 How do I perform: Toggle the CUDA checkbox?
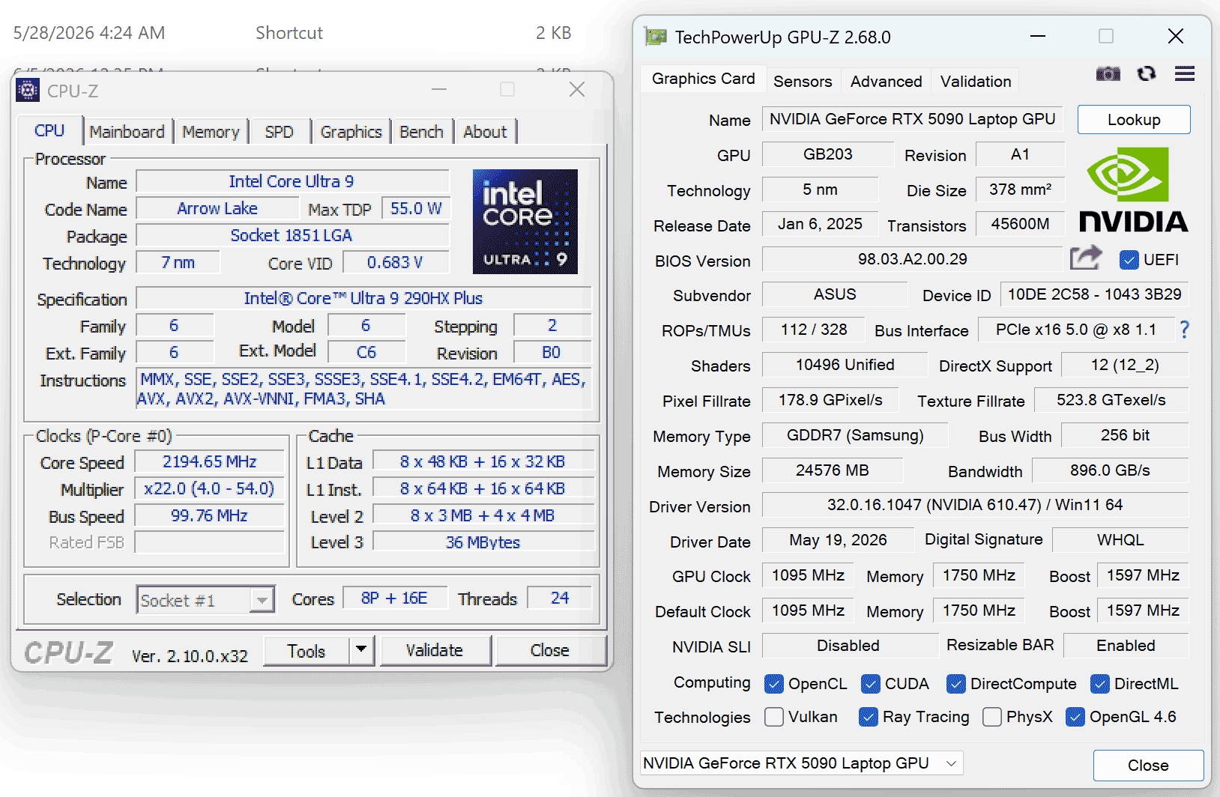pyautogui.click(x=871, y=684)
